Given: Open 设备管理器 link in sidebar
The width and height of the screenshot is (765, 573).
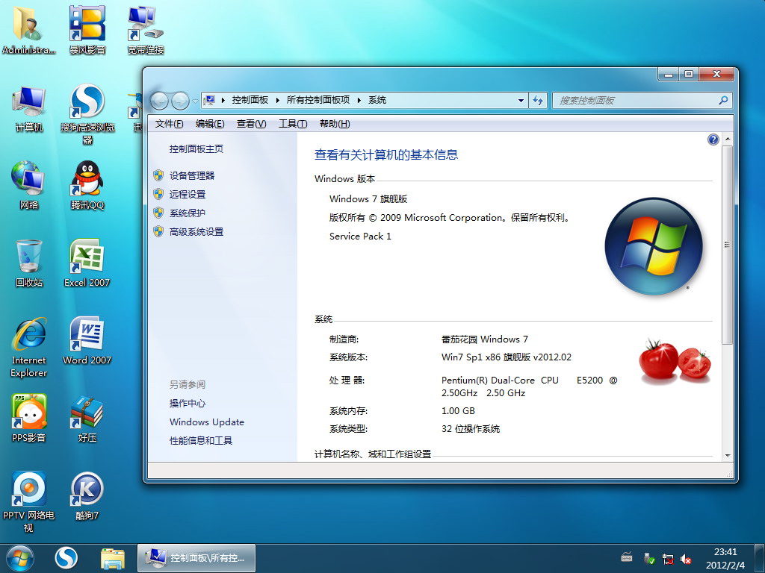Looking at the screenshot, I should pos(192,175).
